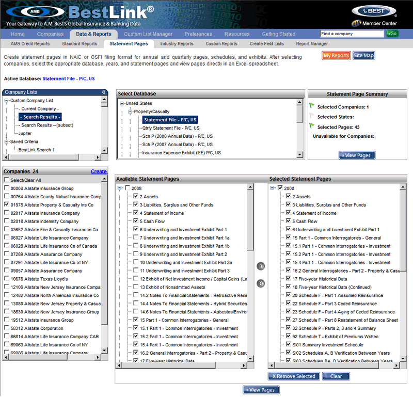Open the Standard Reports tab

point(80,44)
